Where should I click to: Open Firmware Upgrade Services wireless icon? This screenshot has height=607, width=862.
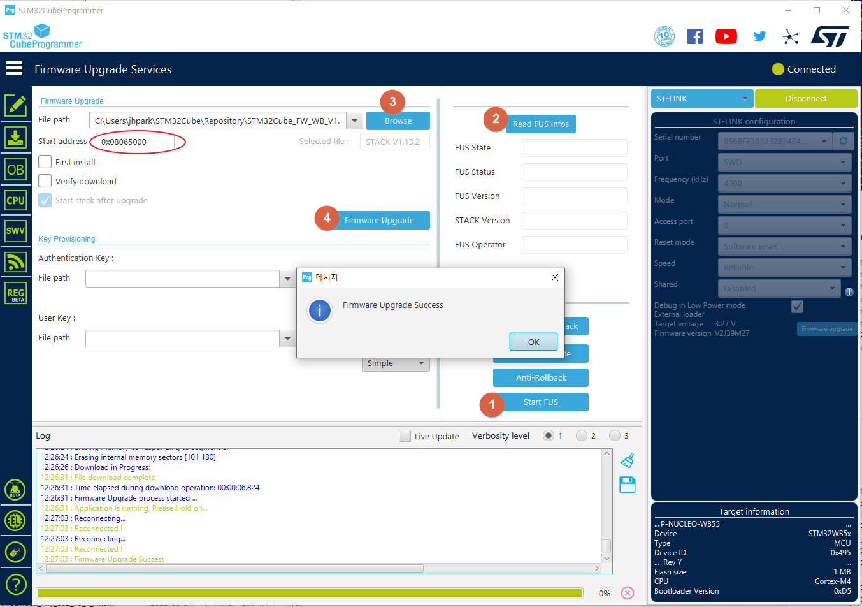tap(15, 261)
